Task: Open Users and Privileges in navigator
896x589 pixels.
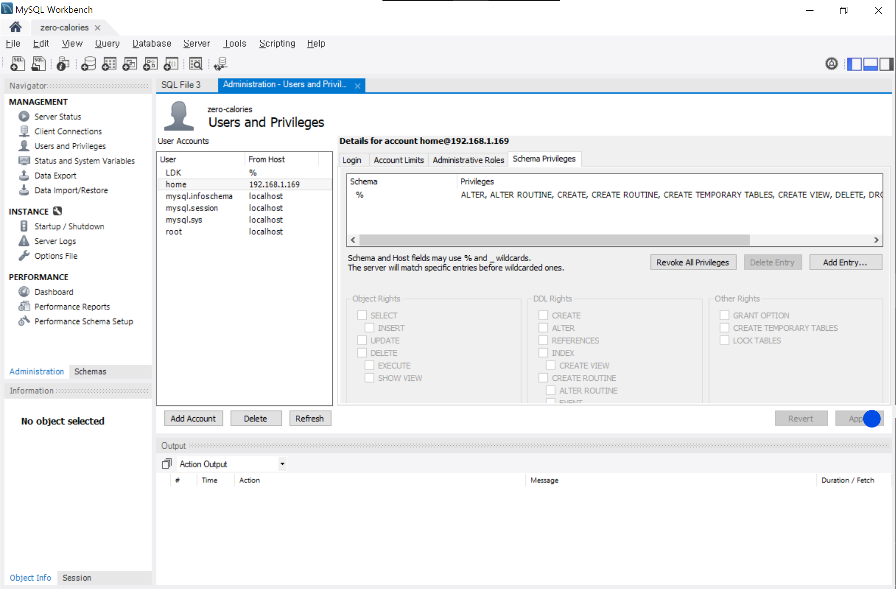Action: 70,146
